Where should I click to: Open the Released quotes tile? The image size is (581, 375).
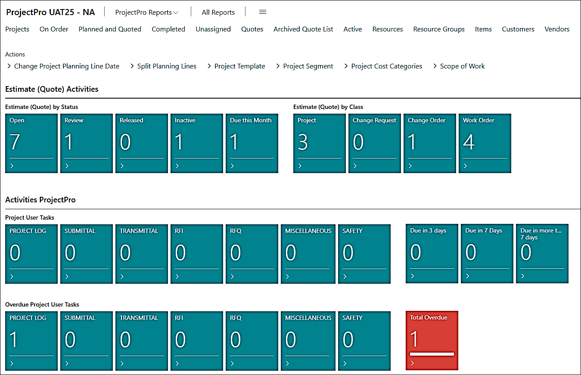pyautogui.click(x=142, y=143)
